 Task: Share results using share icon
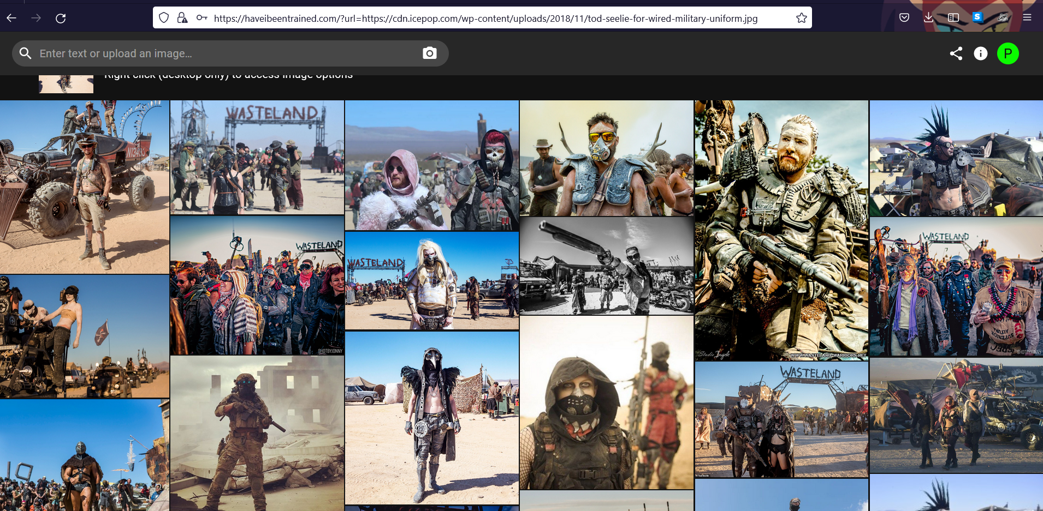tap(956, 53)
